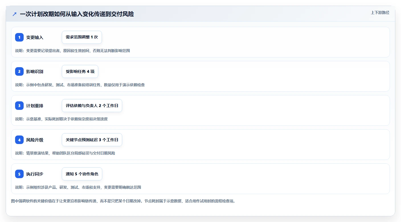Select the 受影响任务 4 项 chip
The height and width of the screenshot is (222, 401).
80,71
